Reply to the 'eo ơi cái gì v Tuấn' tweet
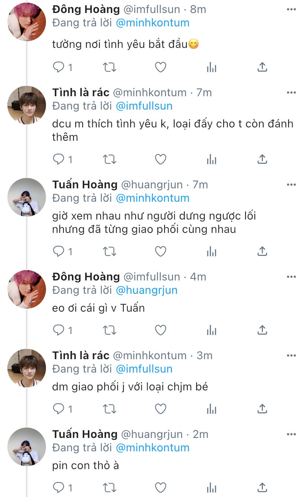This screenshot has height=497, width=307. click(59, 330)
